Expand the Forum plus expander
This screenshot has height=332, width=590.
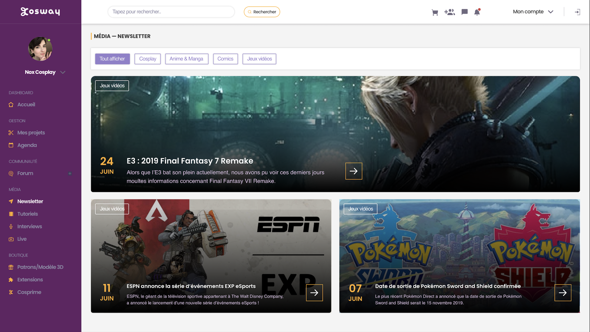(x=70, y=173)
